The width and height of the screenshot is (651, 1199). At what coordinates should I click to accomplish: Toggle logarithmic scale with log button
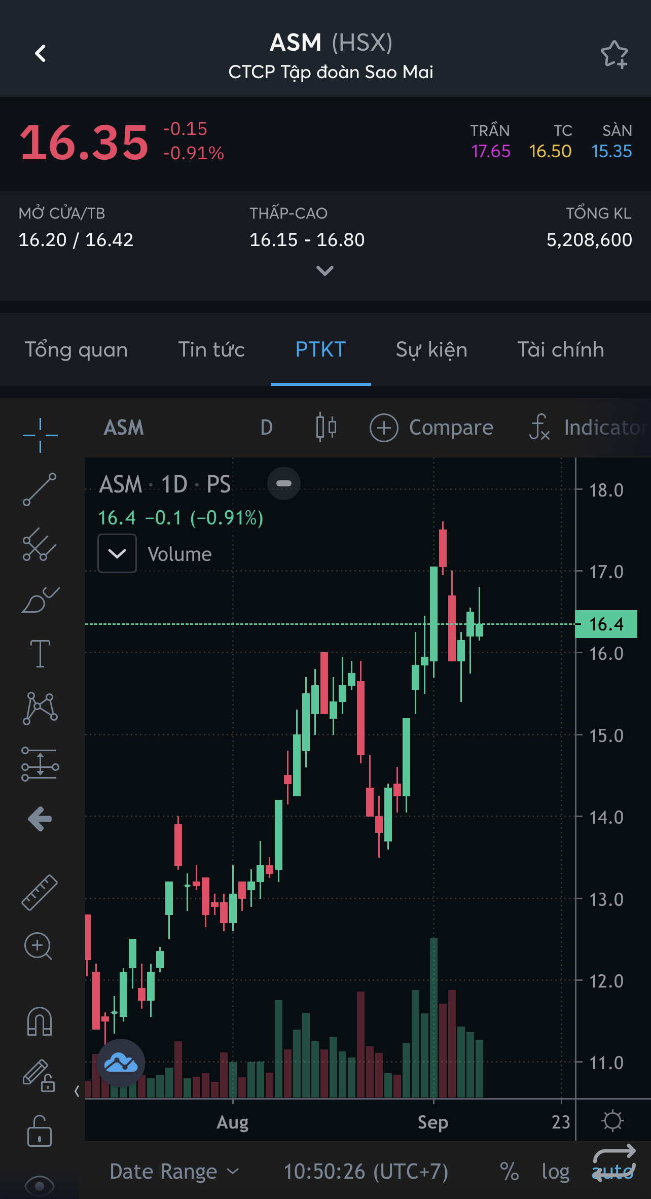(555, 1172)
